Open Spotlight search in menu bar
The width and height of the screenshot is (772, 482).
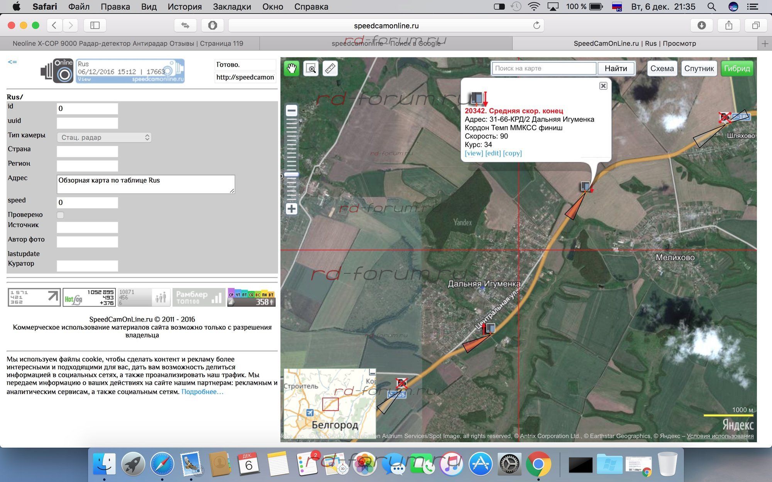pos(711,7)
